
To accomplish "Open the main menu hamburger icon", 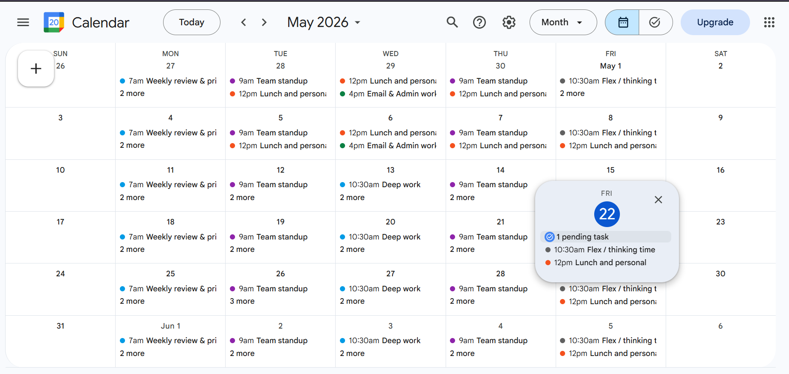I will coord(23,22).
